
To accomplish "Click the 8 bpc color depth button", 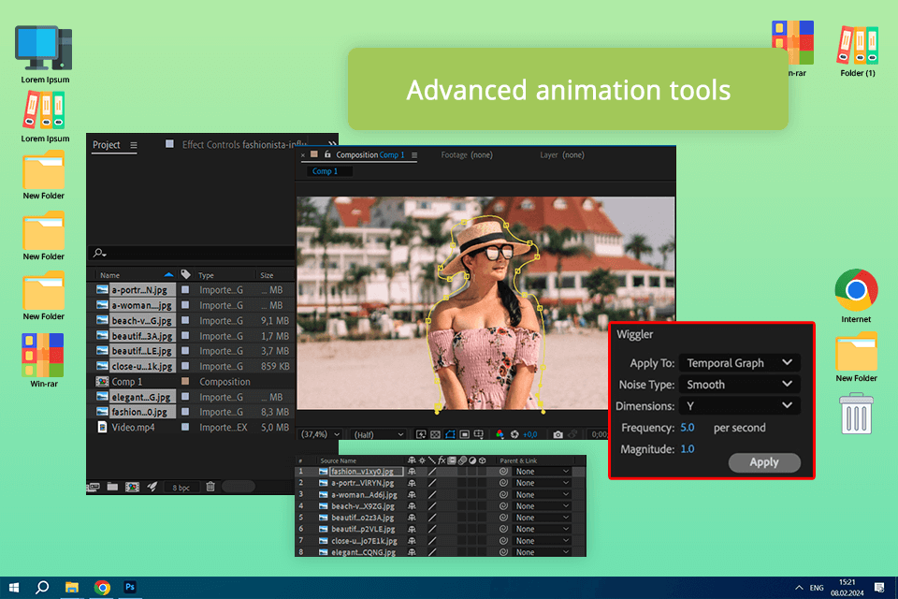I will click(x=181, y=488).
